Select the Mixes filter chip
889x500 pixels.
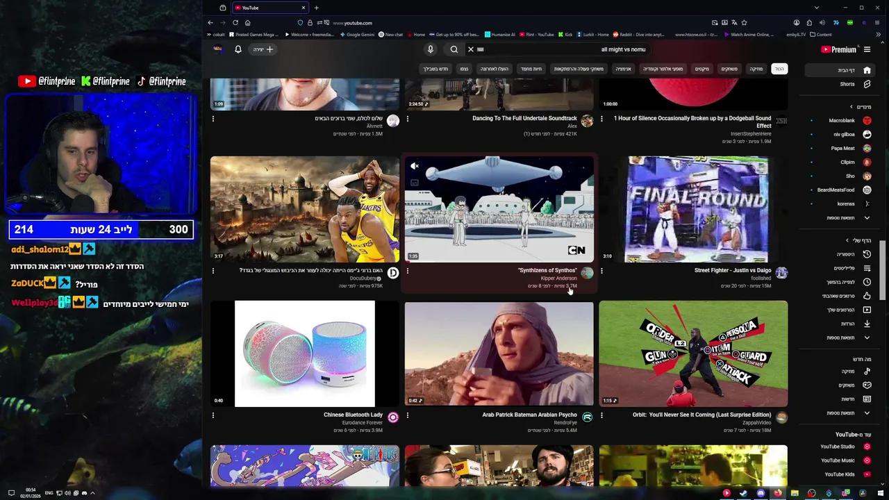pyautogui.click(x=702, y=69)
